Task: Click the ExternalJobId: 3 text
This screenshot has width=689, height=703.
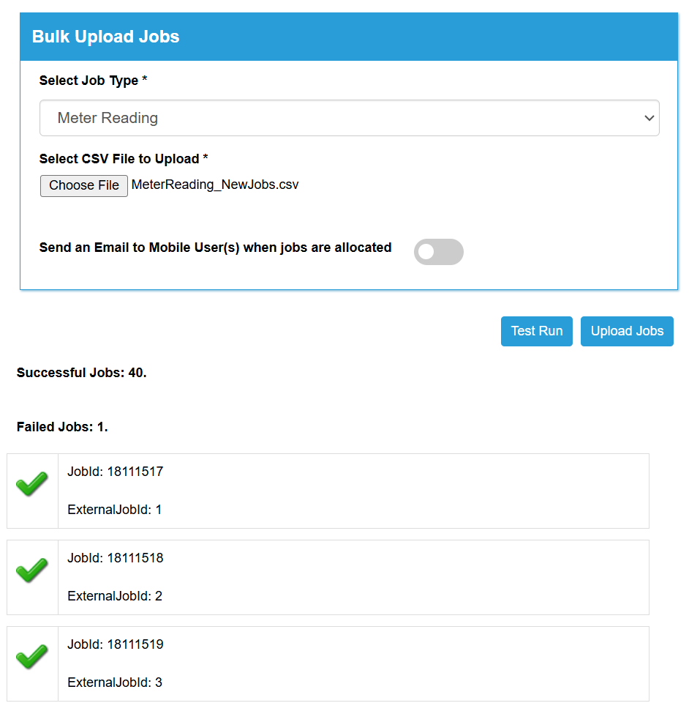Action: (x=115, y=682)
